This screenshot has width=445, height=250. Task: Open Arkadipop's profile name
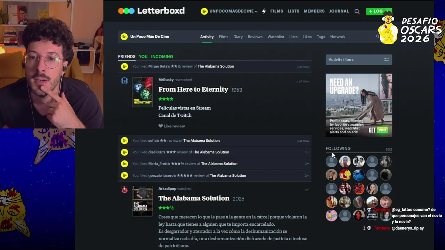pos(167,189)
